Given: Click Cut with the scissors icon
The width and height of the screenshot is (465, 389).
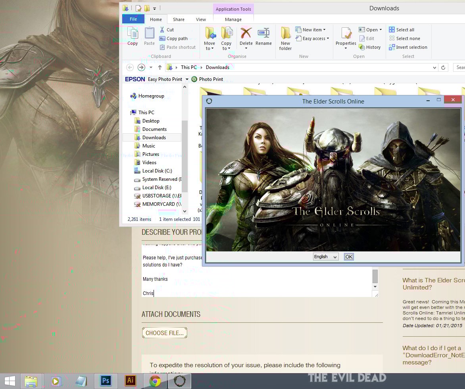Looking at the screenshot, I should coord(167,30).
